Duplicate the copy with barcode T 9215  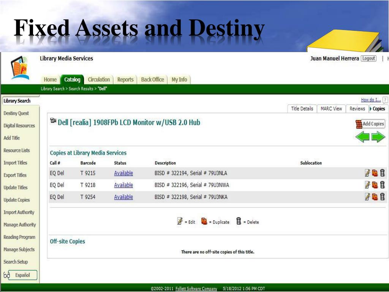(x=375, y=173)
